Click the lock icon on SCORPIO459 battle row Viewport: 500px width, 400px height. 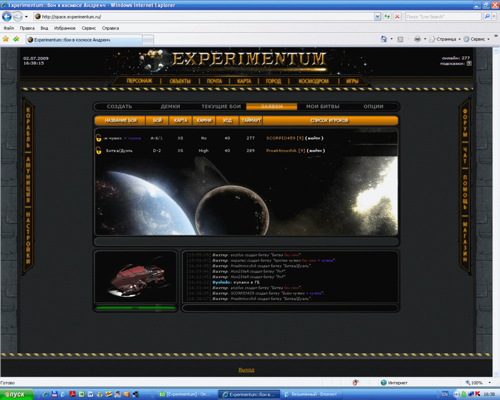[x=98, y=138]
